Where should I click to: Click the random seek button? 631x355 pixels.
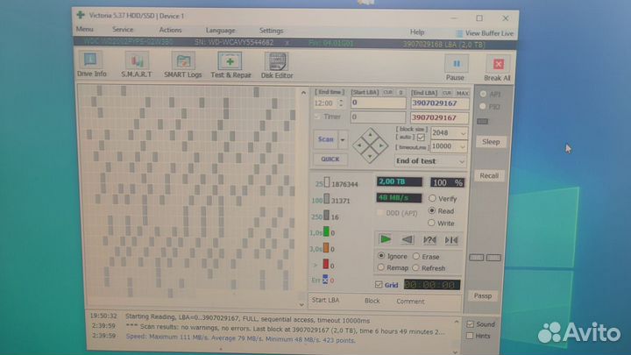click(x=429, y=240)
